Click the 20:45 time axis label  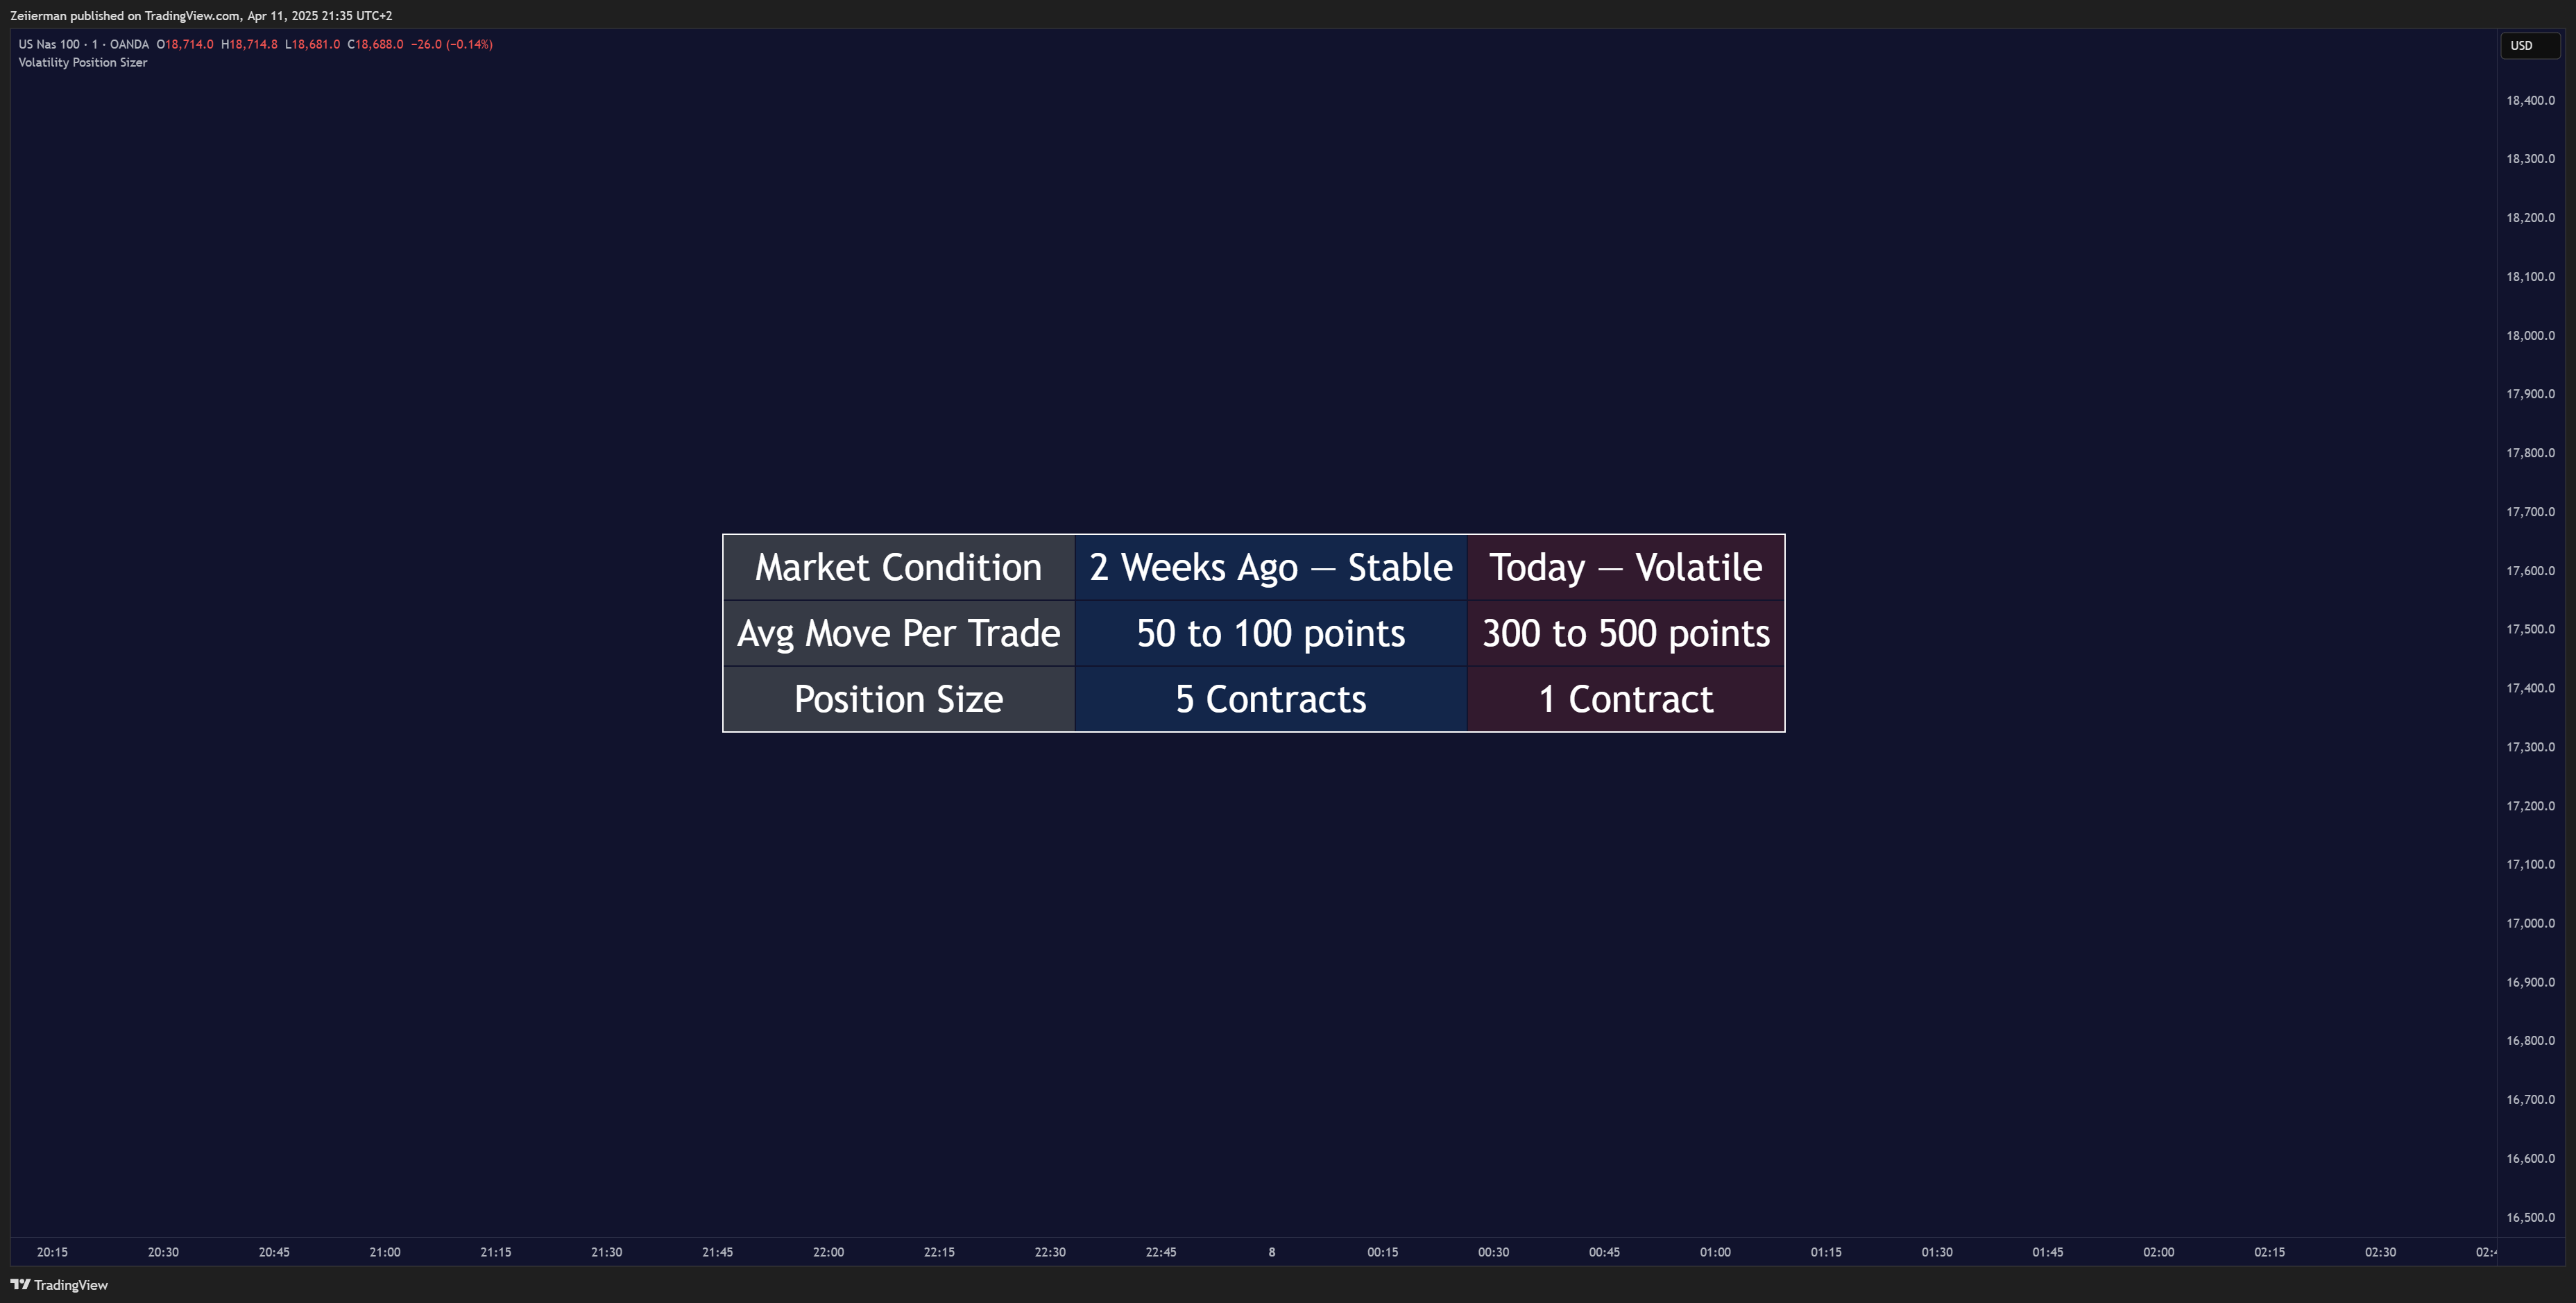click(x=274, y=1252)
